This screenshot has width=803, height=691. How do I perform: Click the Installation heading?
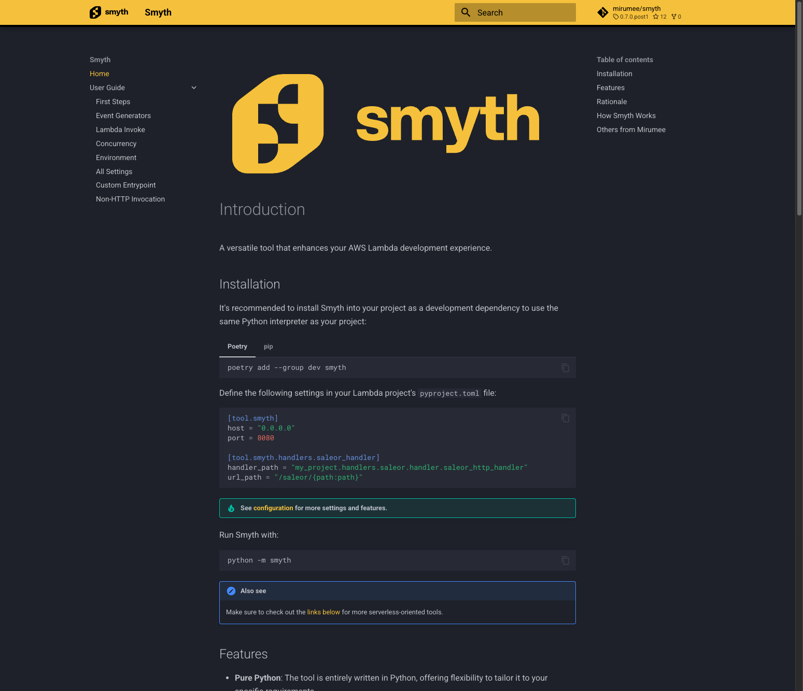(250, 284)
